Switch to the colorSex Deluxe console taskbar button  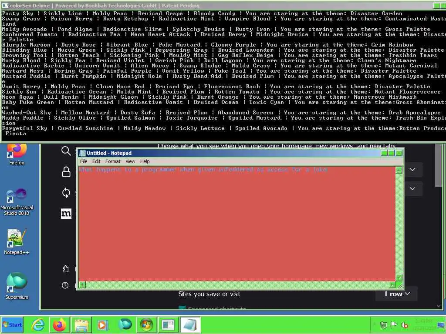pos(168,325)
